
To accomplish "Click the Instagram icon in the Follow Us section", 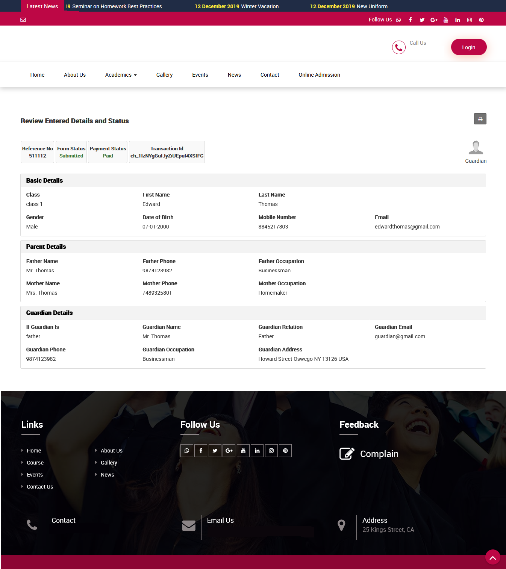I will 271,450.
